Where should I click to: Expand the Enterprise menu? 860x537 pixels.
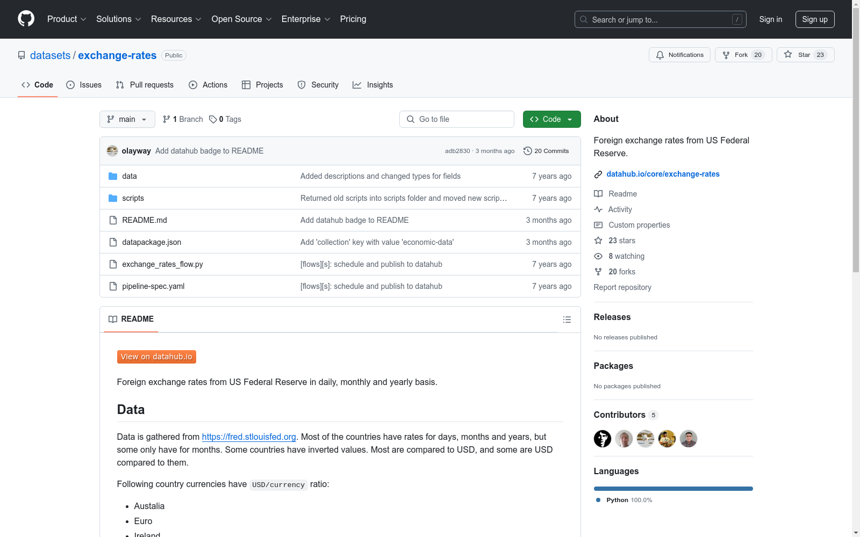click(306, 19)
